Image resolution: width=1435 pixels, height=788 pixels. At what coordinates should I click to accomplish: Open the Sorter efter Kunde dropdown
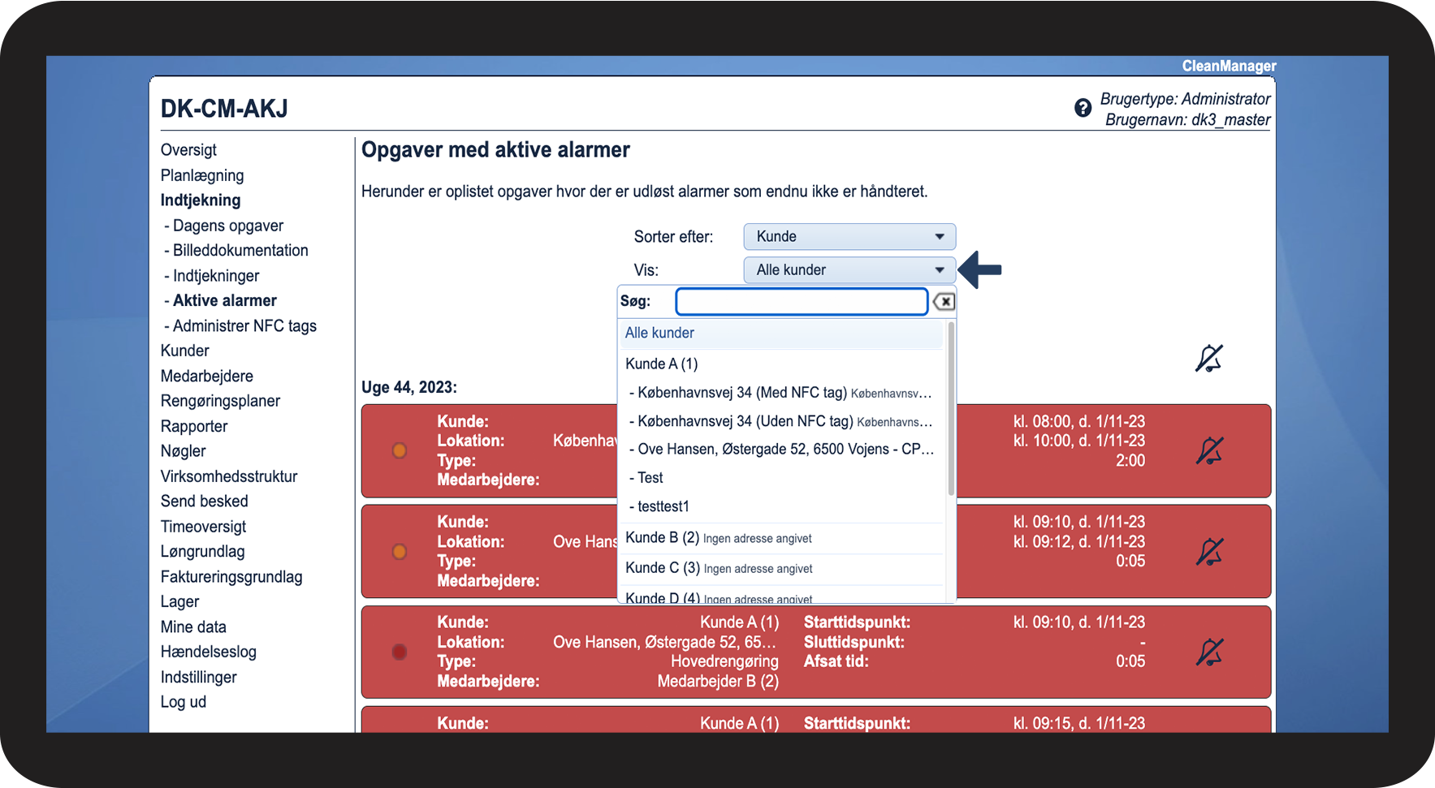[849, 237]
